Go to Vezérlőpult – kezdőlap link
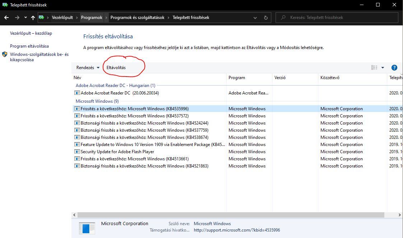 31,33
